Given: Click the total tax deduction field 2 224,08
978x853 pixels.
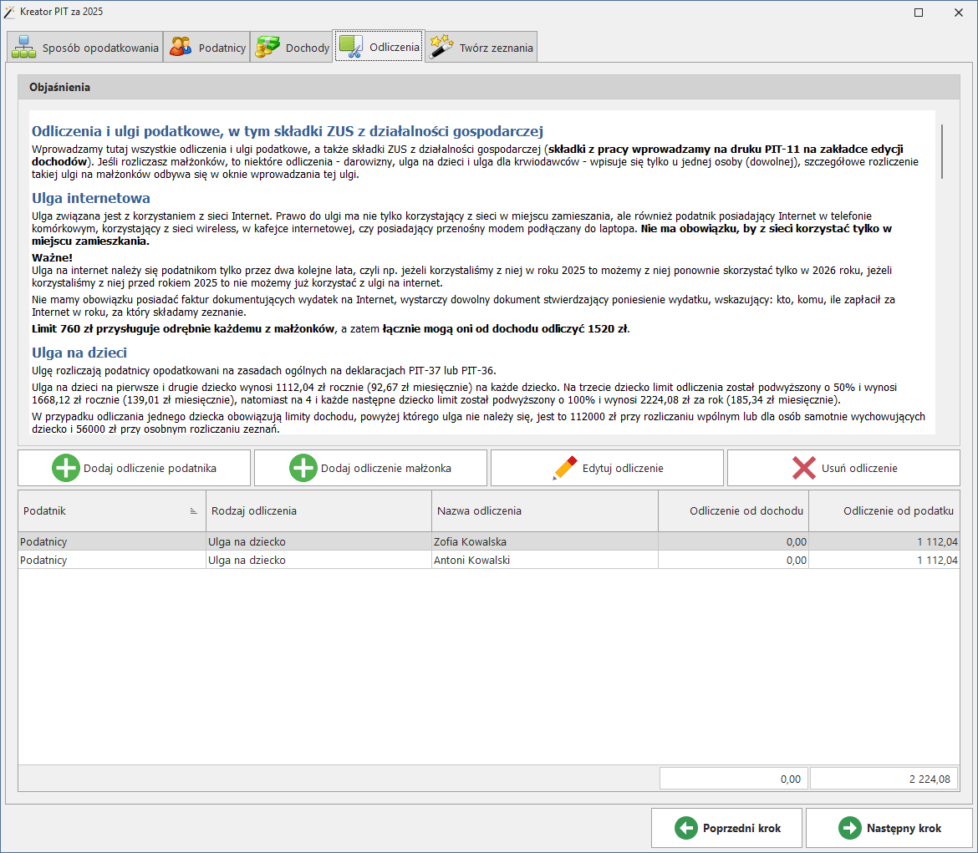Looking at the screenshot, I should (884, 779).
